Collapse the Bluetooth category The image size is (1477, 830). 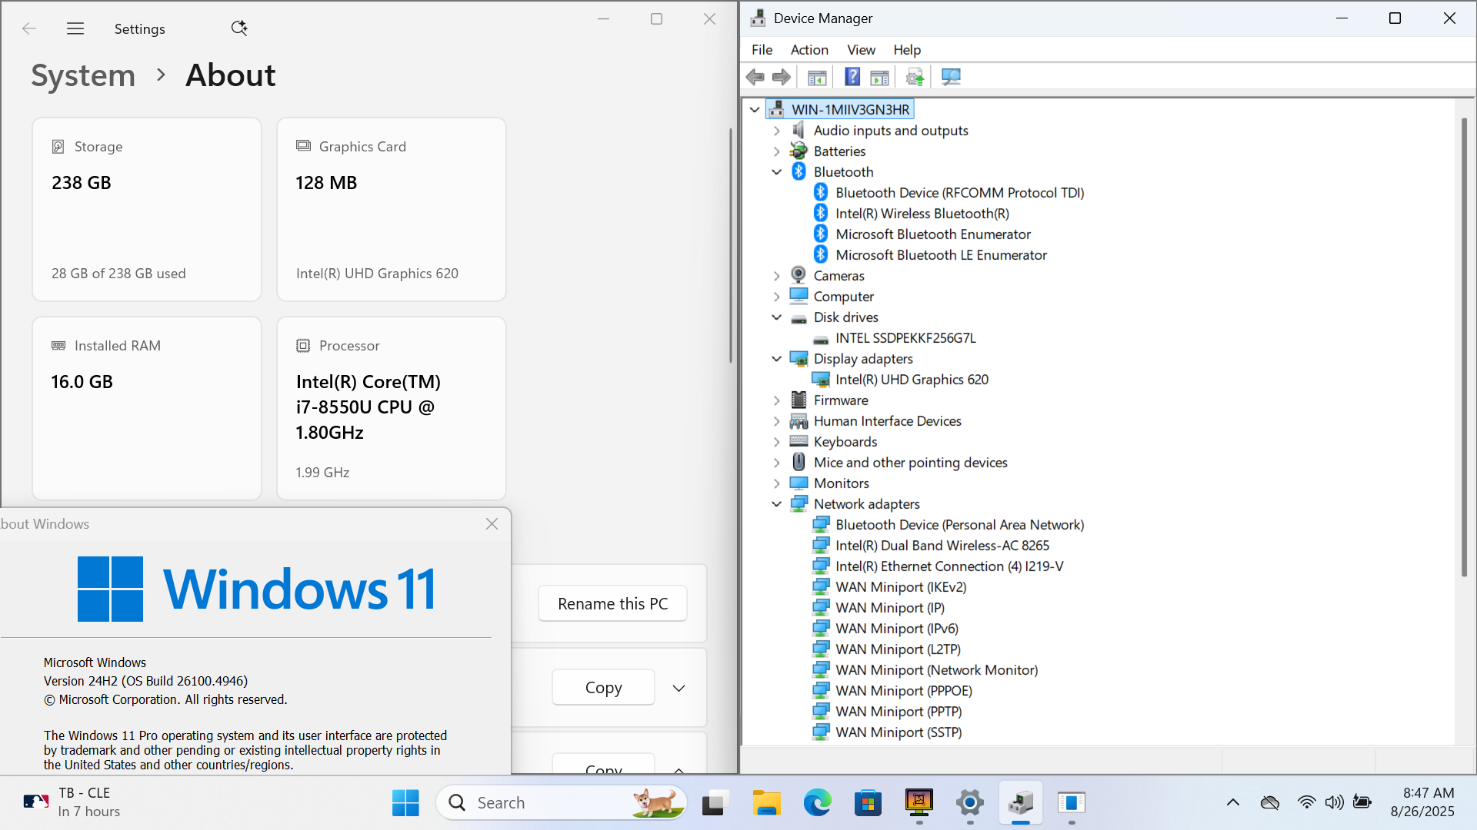(776, 171)
